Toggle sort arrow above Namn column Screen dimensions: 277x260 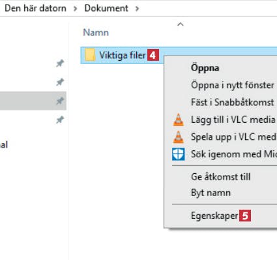tap(181, 24)
